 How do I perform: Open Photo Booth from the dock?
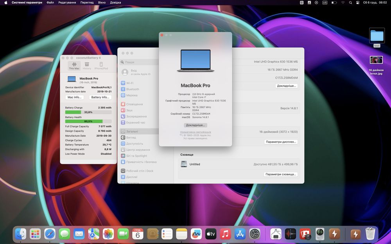coord(305,234)
